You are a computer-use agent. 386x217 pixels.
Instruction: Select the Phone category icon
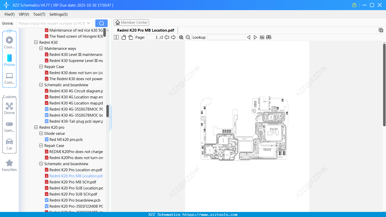[x=9, y=60]
